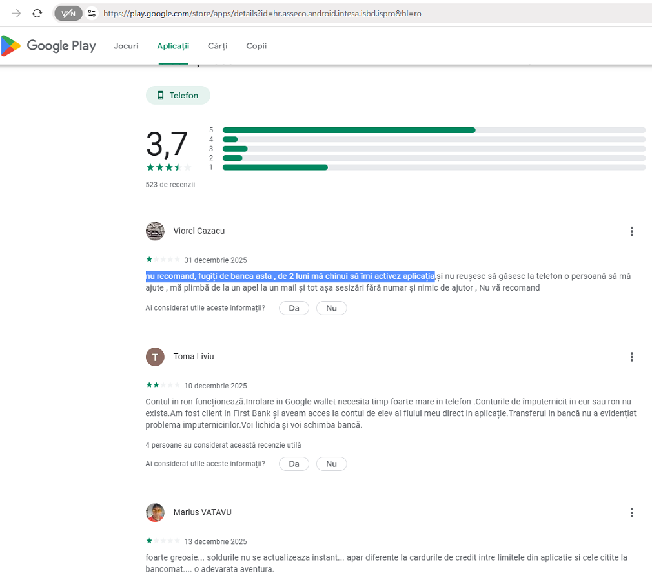Viewport: 652px width, 582px height.
Task: Click the browser forward arrow
Action: (16, 13)
